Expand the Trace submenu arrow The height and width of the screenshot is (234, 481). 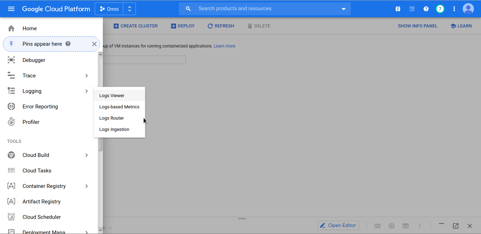(87, 76)
